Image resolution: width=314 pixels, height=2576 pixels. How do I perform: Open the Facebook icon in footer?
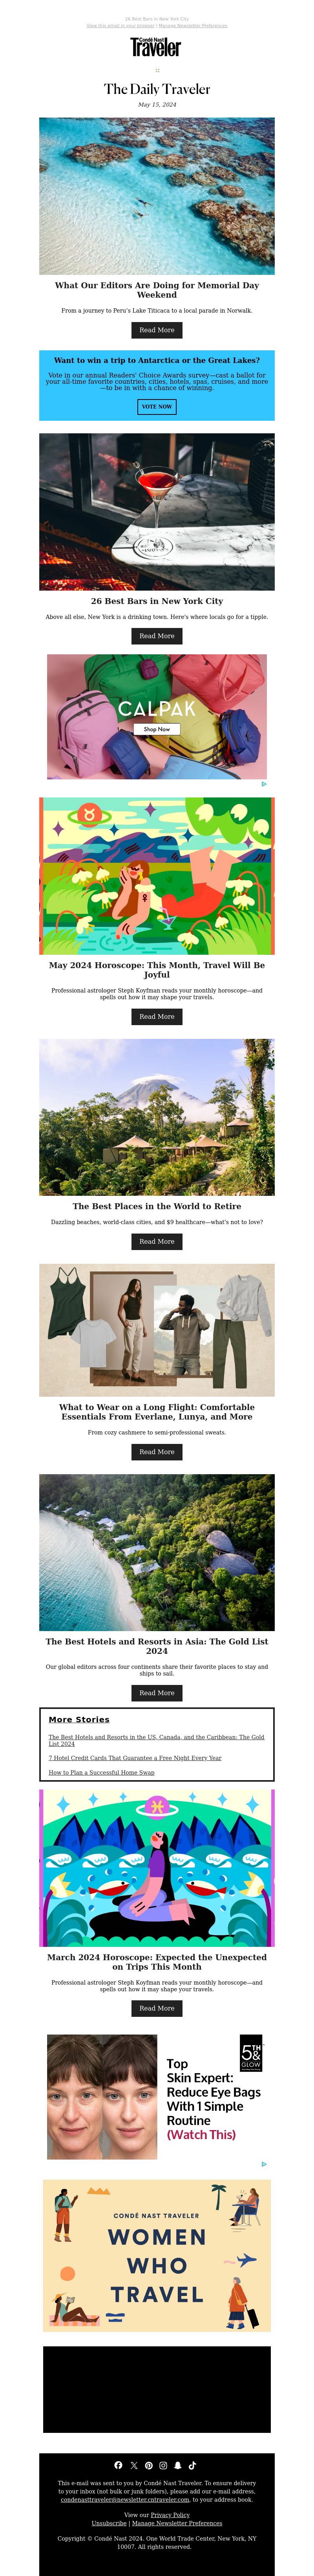point(119,2465)
